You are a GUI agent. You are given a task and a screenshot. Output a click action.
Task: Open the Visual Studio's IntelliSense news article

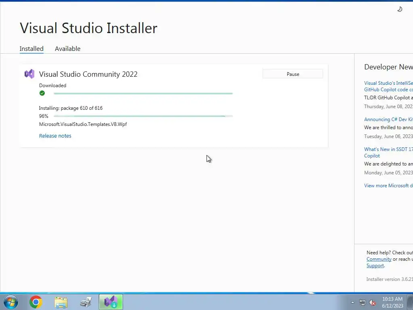click(x=388, y=86)
